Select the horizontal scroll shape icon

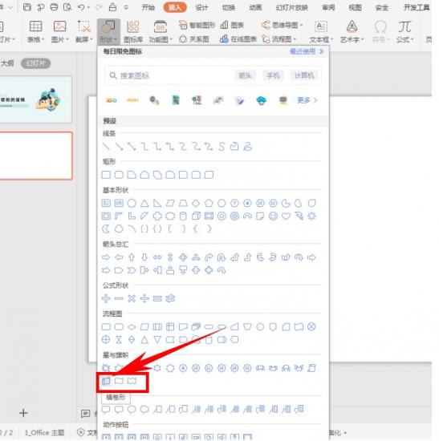click(x=106, y=381)
